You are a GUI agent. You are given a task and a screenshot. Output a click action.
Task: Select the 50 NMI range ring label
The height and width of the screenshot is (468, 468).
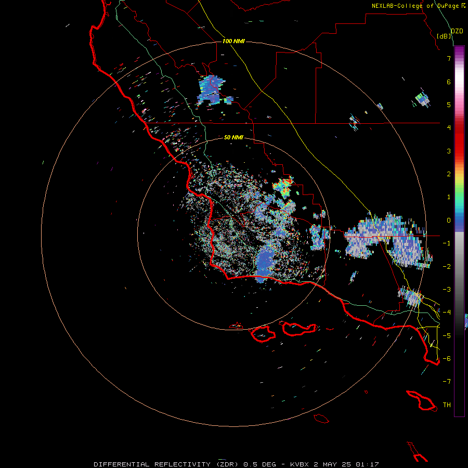pyautogui.click(x=233, y=137)
